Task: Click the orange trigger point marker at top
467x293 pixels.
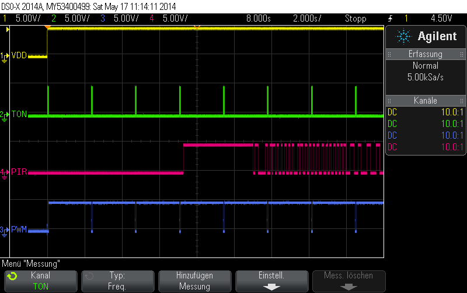Action: (197, 27)
